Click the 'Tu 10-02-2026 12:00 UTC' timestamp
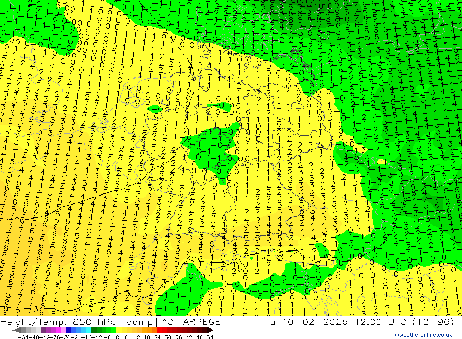This screenshot has height=339, width=462. [335, 321]
